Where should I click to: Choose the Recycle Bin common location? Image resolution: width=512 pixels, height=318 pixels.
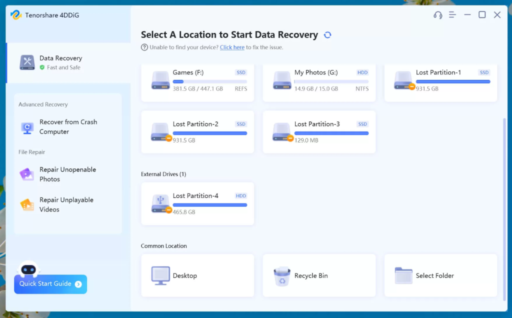coord(319,275)
